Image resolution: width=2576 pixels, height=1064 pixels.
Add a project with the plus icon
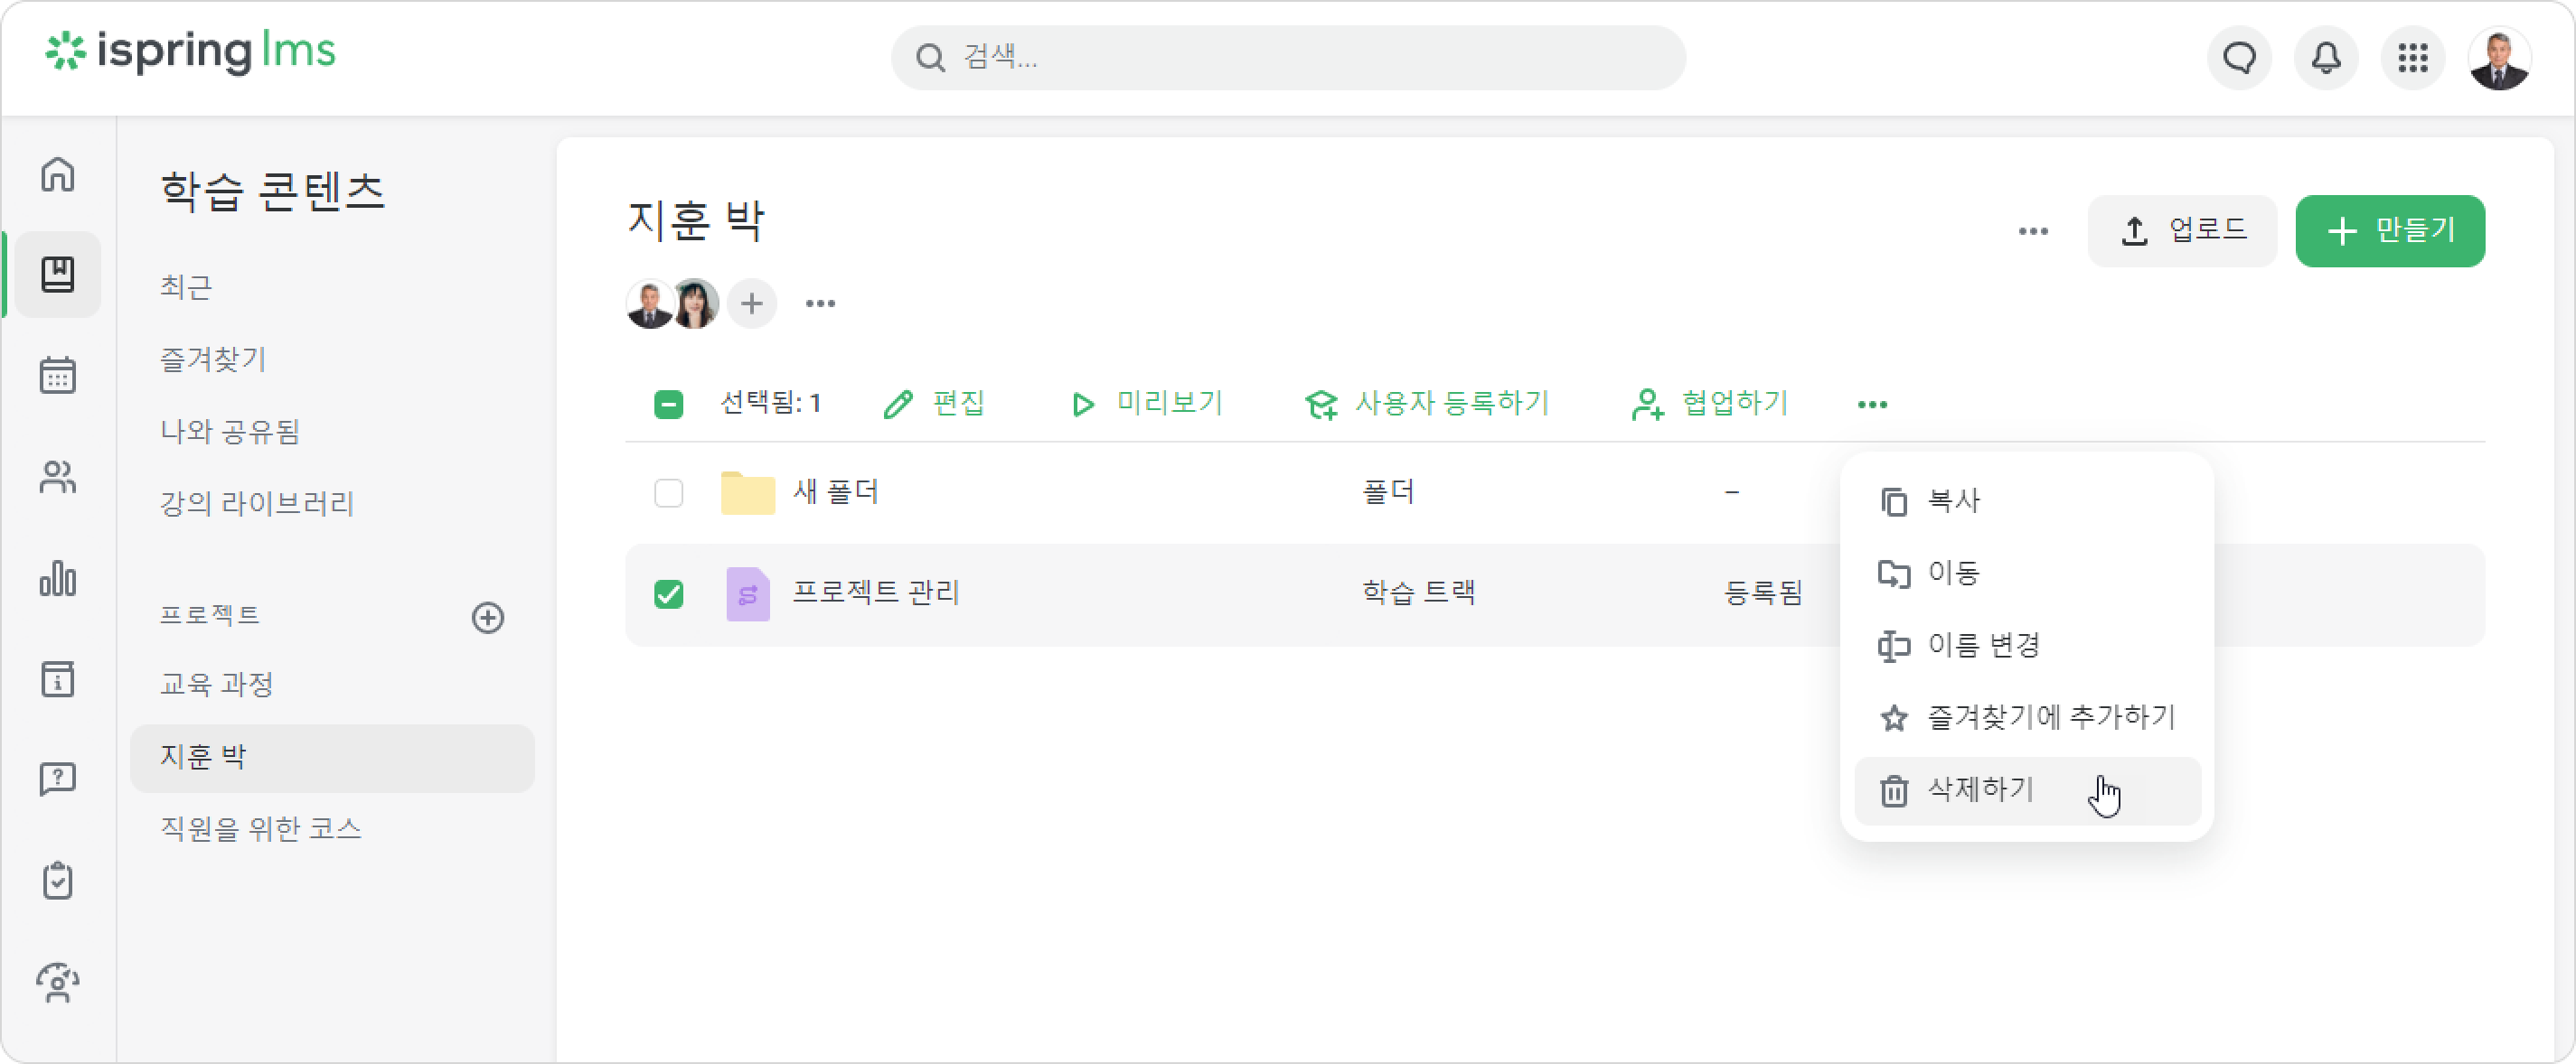click(x=488, y=618)
